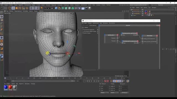Add a light object icon
Viewport: 177px width, 99px height.
tap(90, 8)
